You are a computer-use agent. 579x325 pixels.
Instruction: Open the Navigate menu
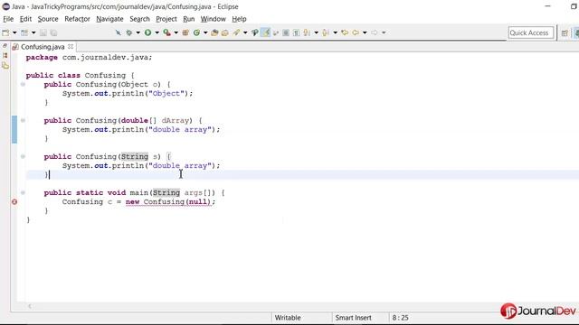click(109, 19)
